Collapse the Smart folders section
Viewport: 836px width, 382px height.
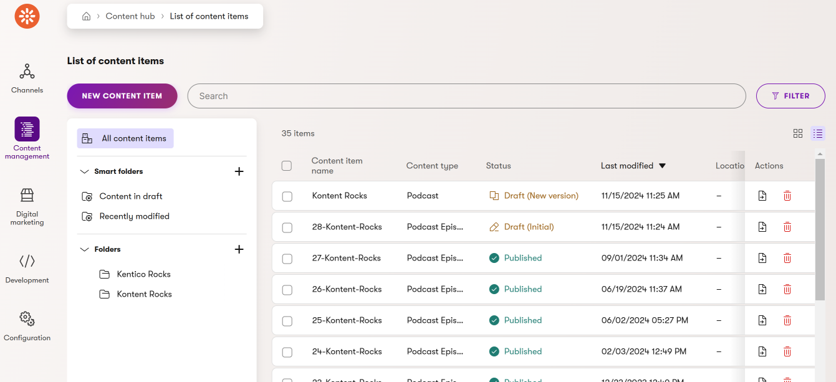(84, 171)
